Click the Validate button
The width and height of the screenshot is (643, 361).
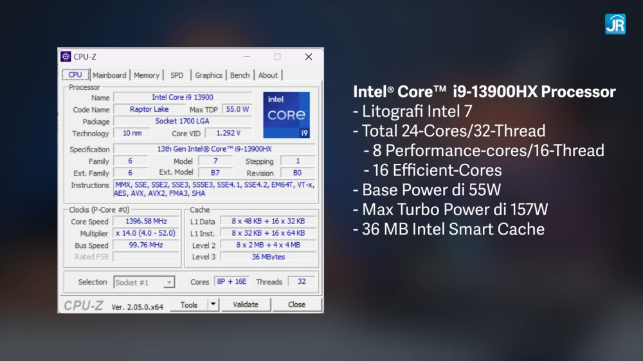(x=246, y=304)
